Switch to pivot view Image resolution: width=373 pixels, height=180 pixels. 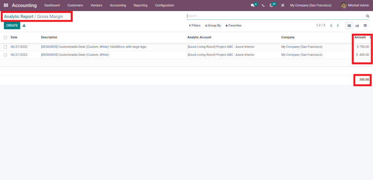tap(365, 25)
